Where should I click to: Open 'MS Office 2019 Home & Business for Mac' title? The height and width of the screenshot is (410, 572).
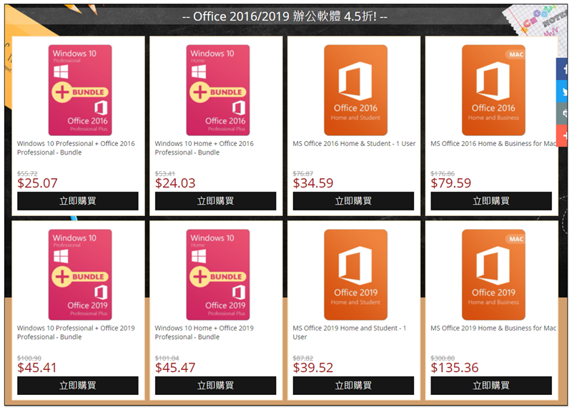493,328
